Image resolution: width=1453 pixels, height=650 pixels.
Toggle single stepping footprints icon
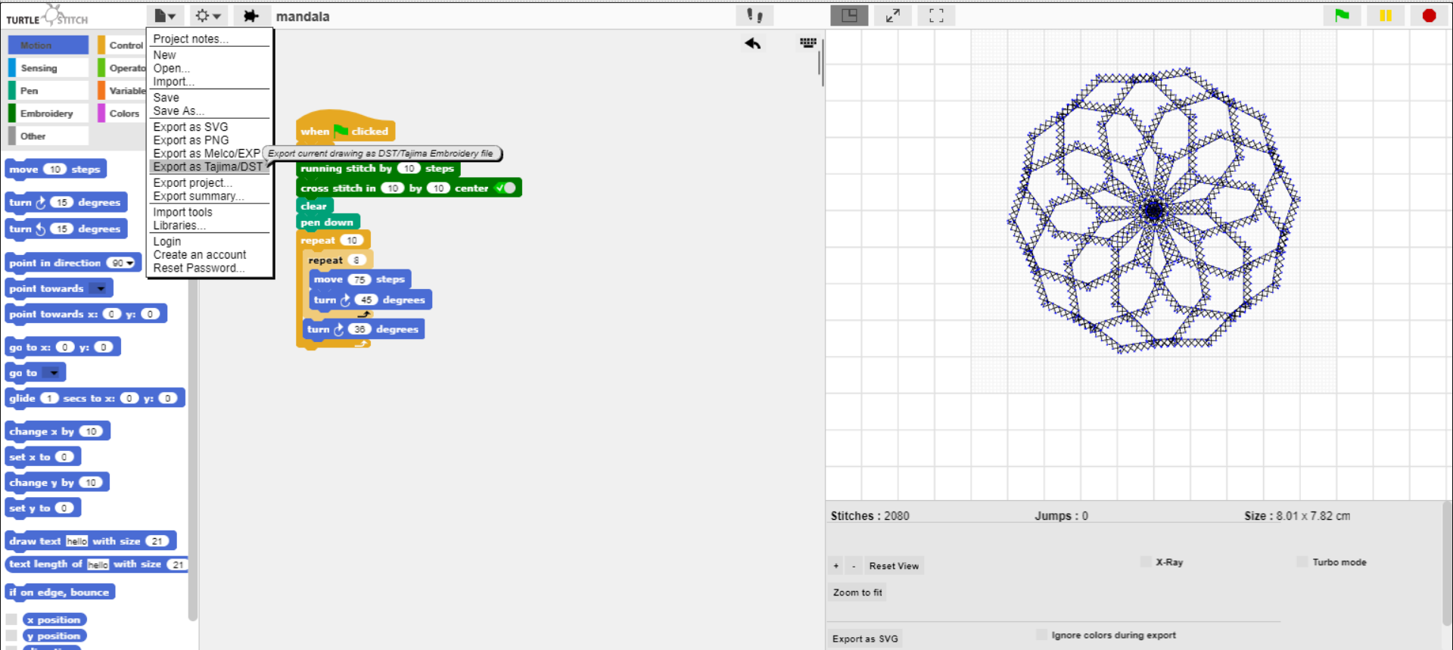[x=755, y=16]
